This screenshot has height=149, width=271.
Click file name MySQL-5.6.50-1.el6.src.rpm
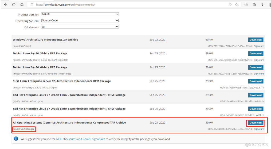click(x=28, y=115)
